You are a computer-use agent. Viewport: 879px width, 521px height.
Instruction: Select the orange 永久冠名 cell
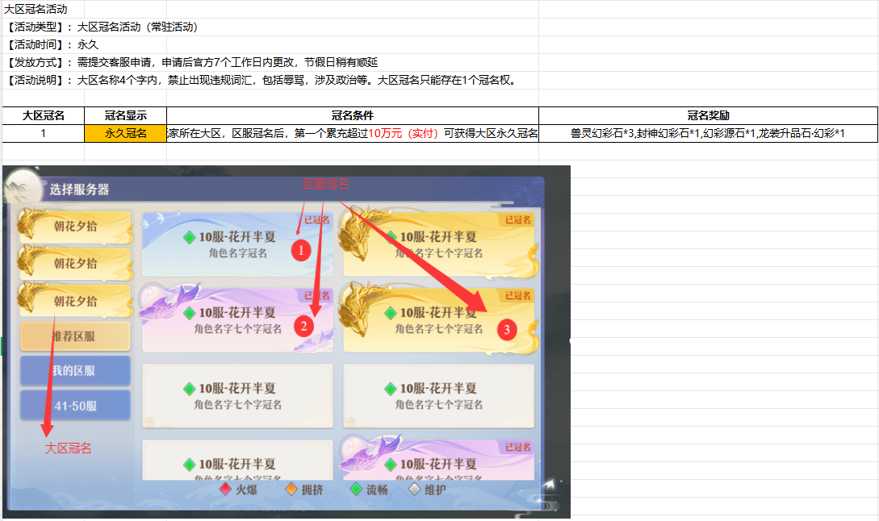125,134
